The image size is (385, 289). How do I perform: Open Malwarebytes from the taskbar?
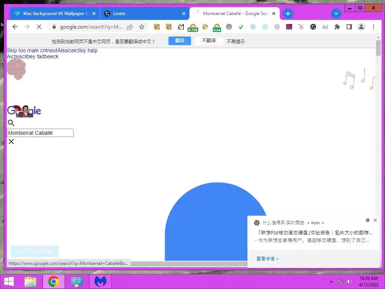[100, 281]
